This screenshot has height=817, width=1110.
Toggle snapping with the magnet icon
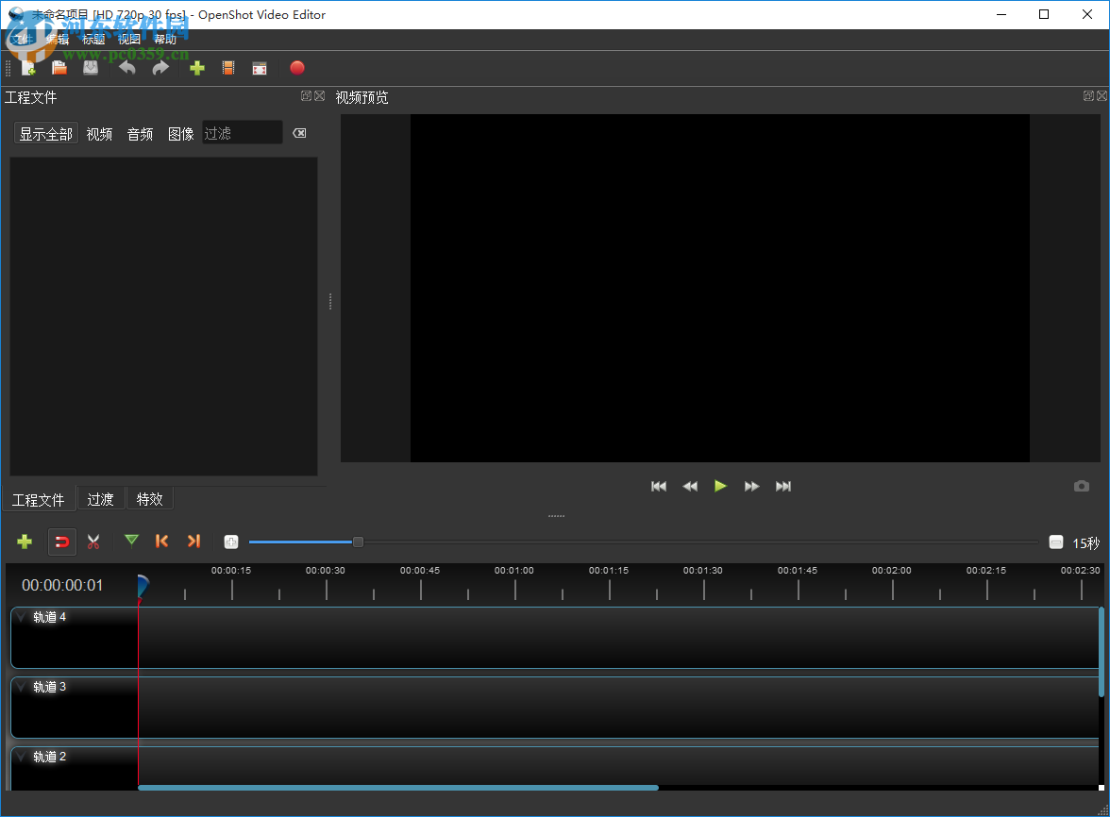pos(61,542)
